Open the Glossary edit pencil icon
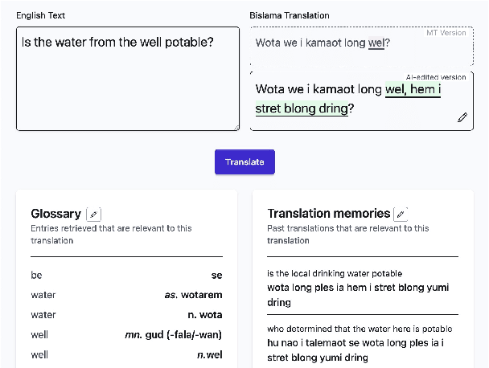Screen dimensions: 489x368 click(x=94, y=214)
